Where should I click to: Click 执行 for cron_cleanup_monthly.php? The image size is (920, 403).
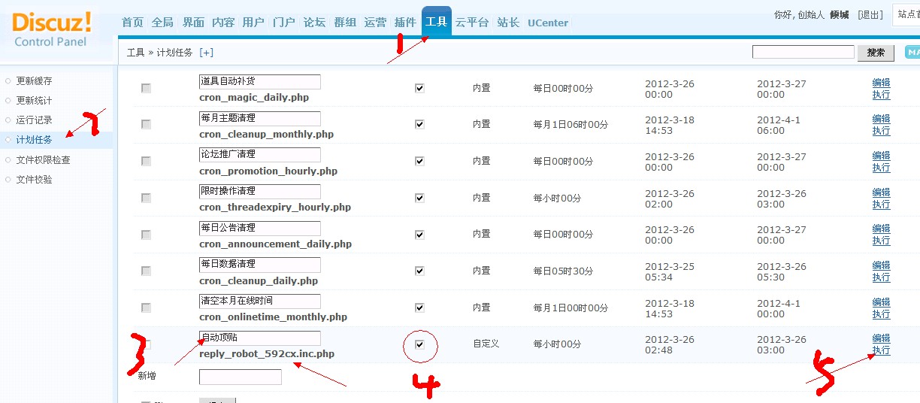[x=881, y=131]
